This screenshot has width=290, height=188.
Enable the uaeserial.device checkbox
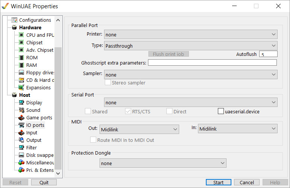[x=221, y=111]
